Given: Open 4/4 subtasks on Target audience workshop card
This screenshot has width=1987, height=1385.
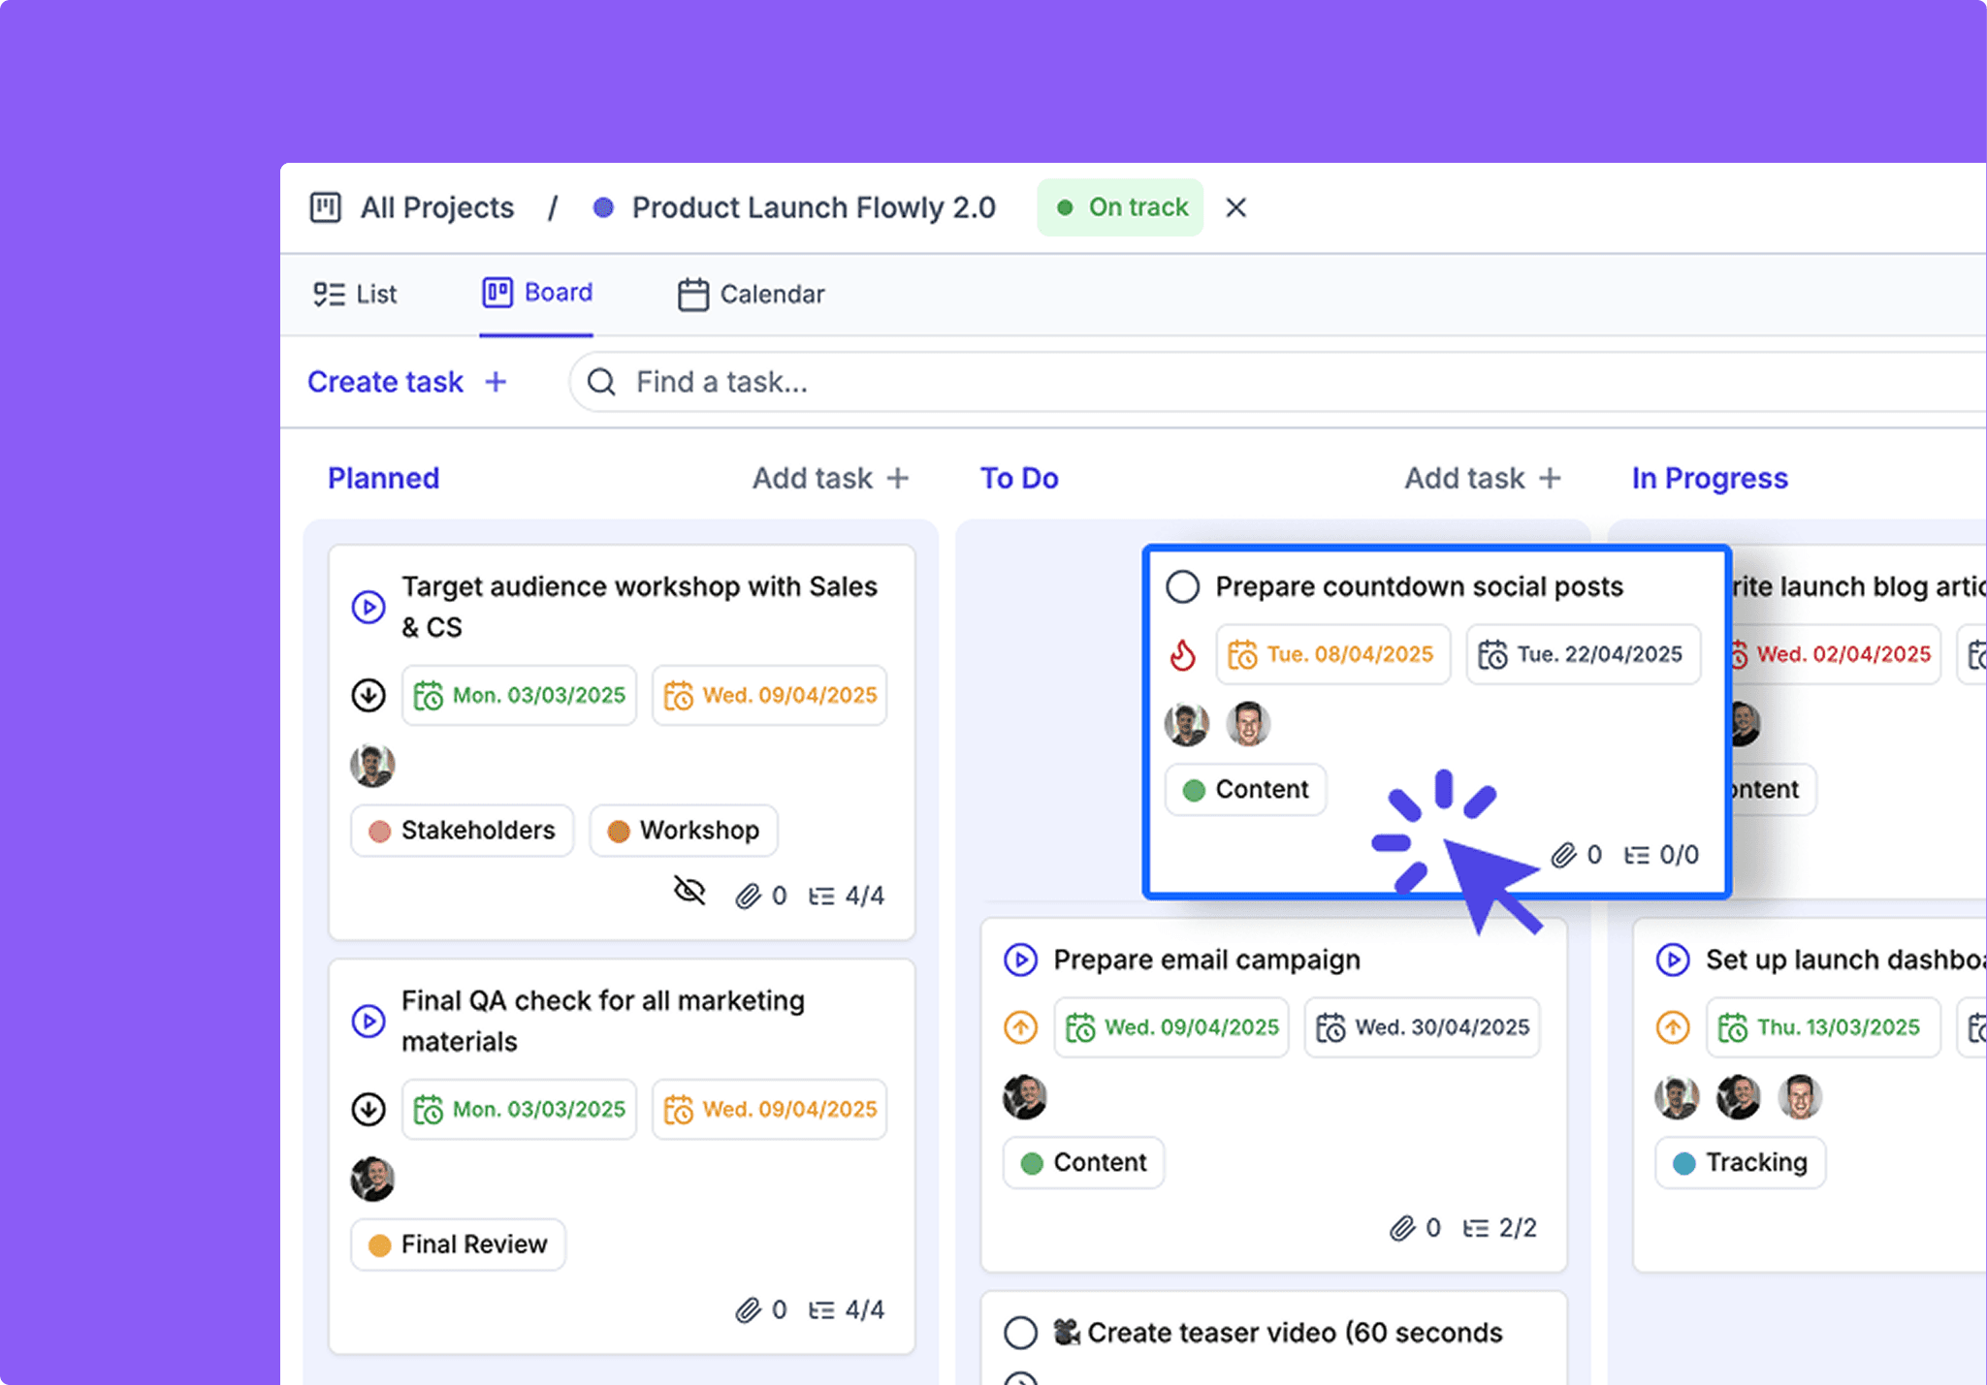Looking at the screenshot, I should point(847,896).
